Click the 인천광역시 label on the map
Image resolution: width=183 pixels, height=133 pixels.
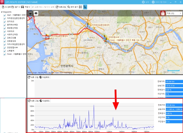point(67,66)
